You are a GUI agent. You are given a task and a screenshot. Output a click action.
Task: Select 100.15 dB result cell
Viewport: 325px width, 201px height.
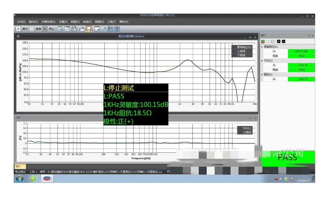301,51
